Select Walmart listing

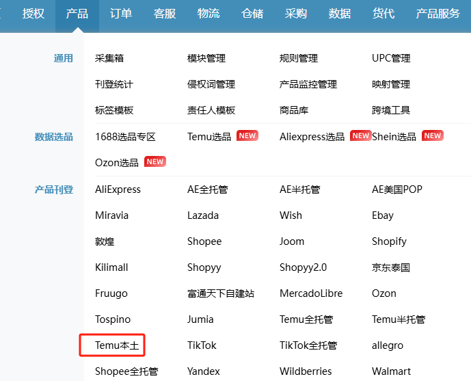coord(392,371)
